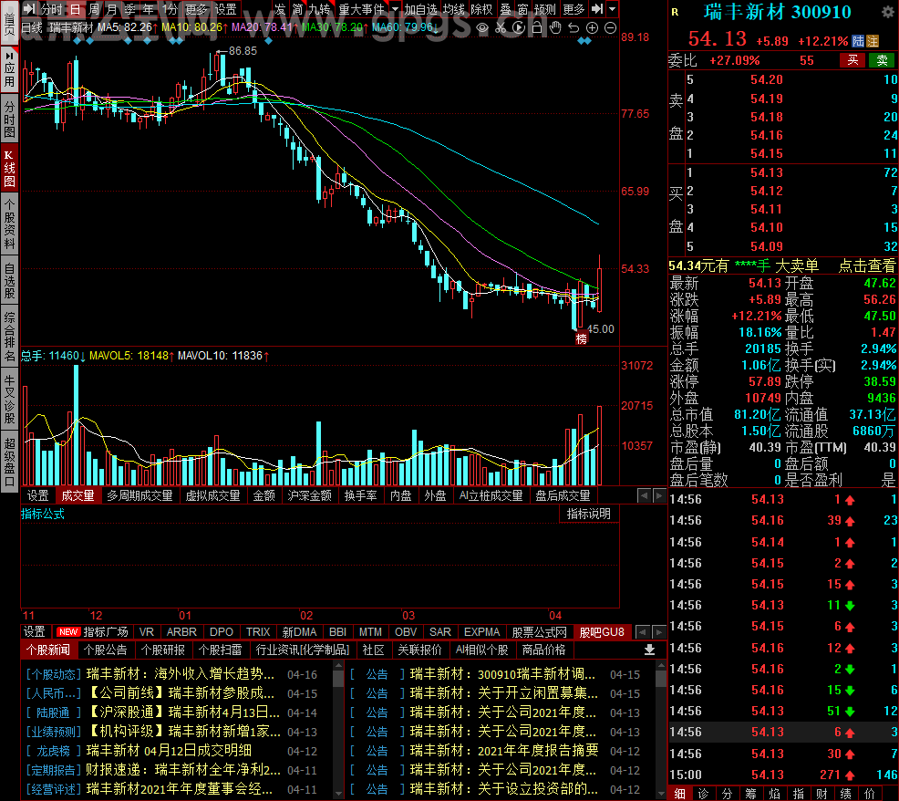Viewport: 899px width, 801px height.
Task: Click the R marker icon beside stock name
Action: coord(675,12)
